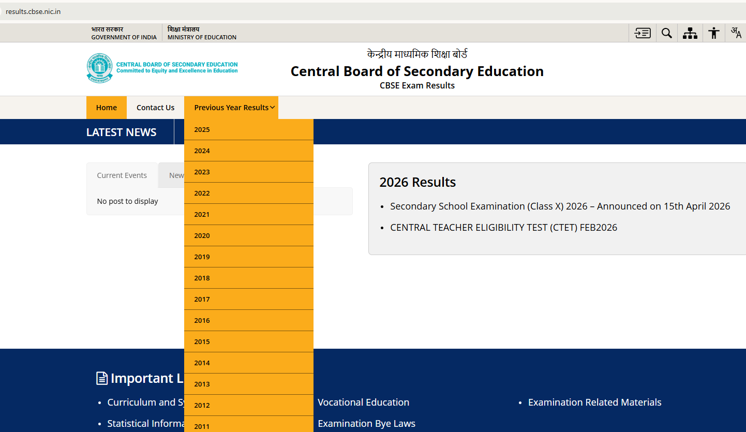
Task: Open the Examination Bye Laws link
Action: pyautogui.click(x=366, y=423)
